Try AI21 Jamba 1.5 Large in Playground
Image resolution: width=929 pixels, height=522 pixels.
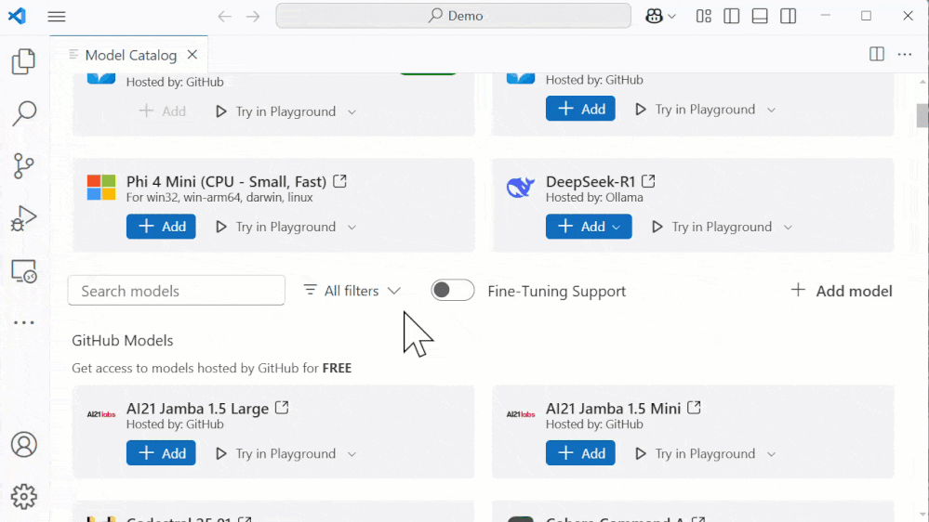(276, 453)
